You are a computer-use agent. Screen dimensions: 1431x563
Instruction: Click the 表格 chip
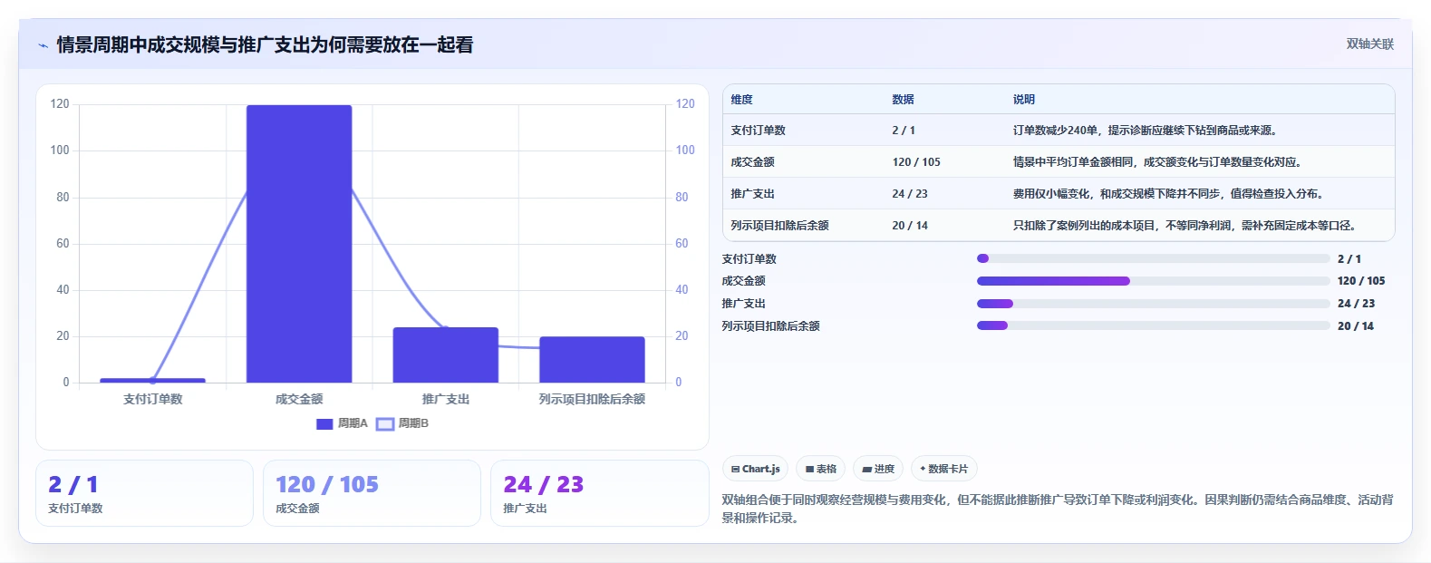pyautogui.click(x=820, y=469)
